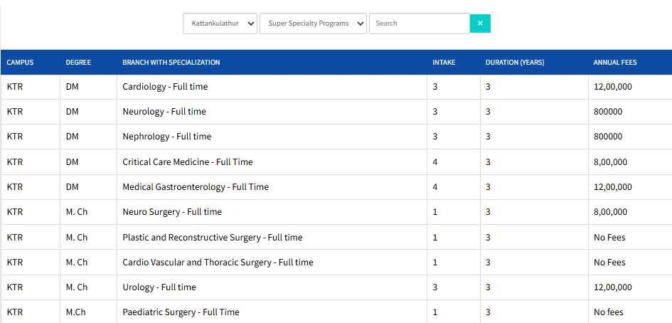This screenshot has height=323, width=672.
Task: Click Medical Gastroenterology - Full Time entry
Action: pos(196,187)
